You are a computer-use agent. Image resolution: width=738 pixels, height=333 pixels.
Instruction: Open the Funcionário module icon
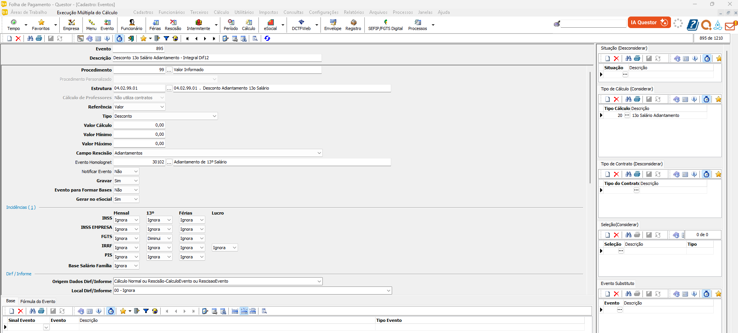click(x=131, y=25)
